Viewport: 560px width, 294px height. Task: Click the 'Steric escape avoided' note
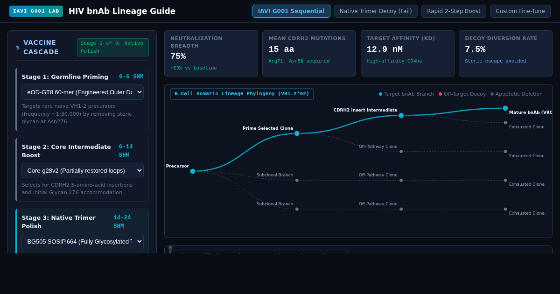[495, 61]
